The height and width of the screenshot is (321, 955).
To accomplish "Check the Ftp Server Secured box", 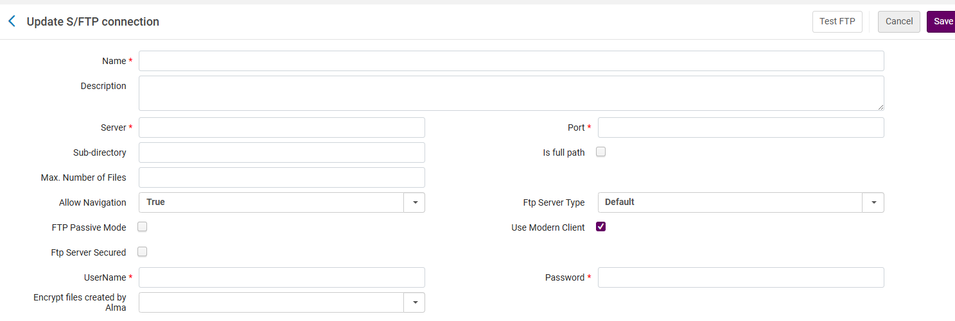I will [143, 252].
